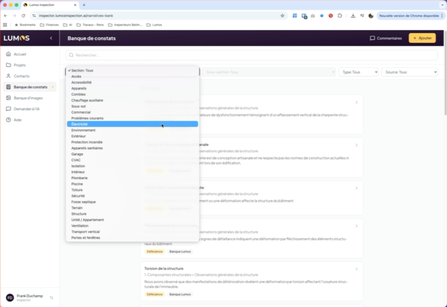
Task: Select Plomberie from the section list
Action: (132, 178)
